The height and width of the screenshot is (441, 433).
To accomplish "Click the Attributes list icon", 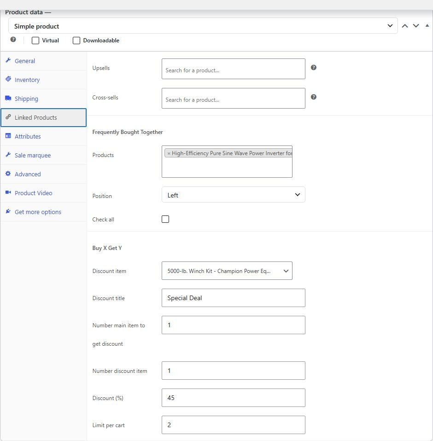I will point(8,136).
